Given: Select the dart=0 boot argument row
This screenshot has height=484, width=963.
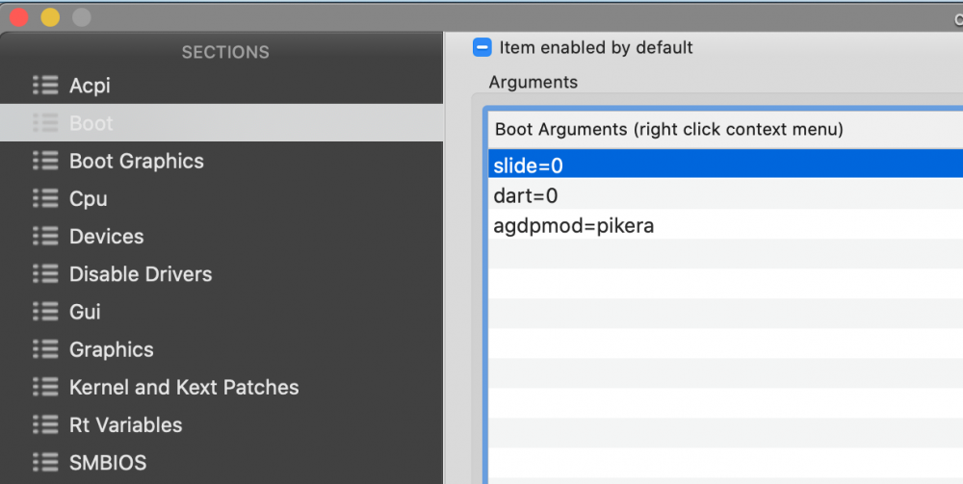Looking at the screenshot, I should point(725,195).
